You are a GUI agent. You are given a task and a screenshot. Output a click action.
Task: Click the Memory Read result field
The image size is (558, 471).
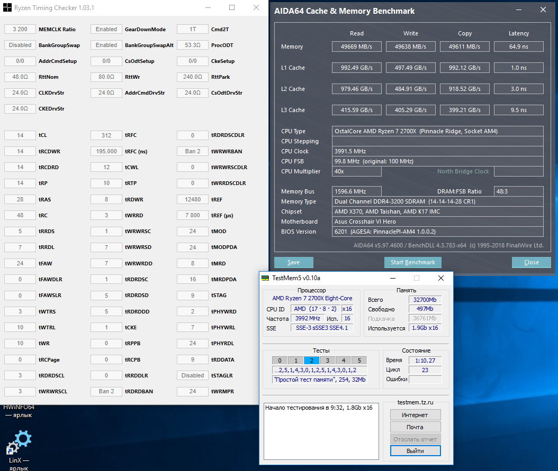click(x=356, y=47)
